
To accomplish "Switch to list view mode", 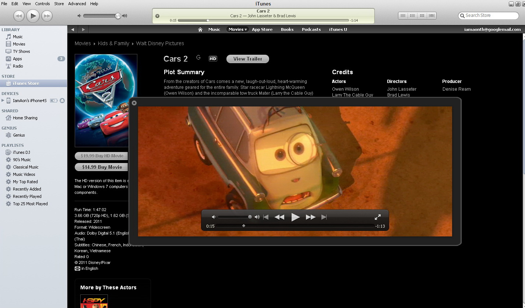I will click(x=403, y=16).
